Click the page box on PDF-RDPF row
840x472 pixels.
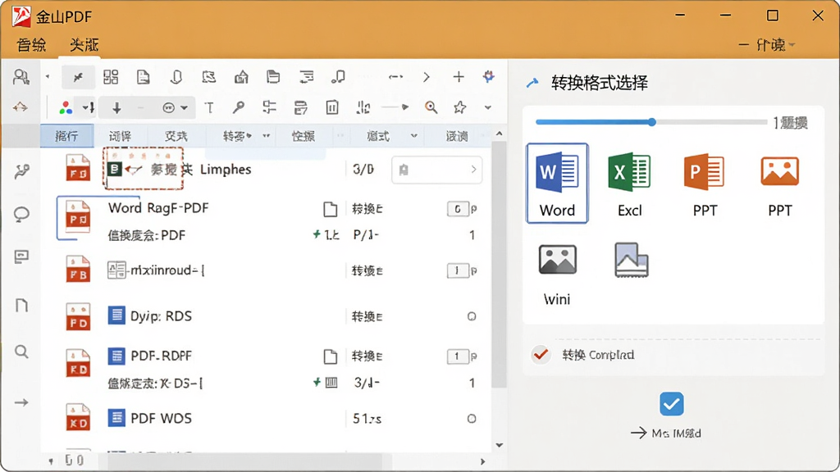click(x=458, y=356)
